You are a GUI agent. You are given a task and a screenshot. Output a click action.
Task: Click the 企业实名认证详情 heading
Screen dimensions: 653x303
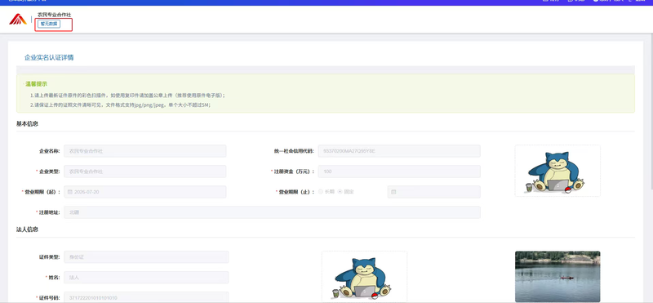(x=49, y=57)
